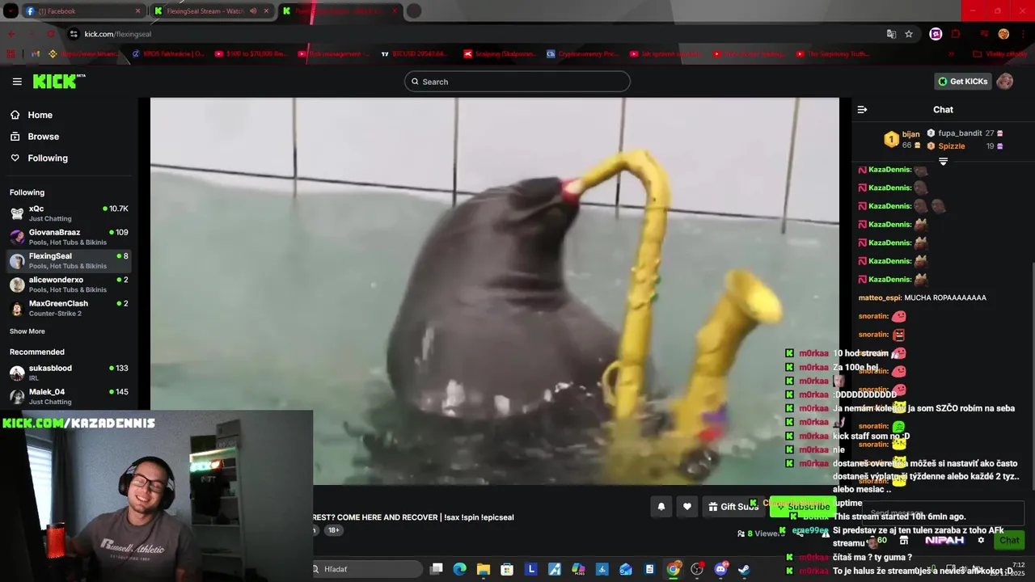Click the Search field on Kick

(x=517, y=82)
